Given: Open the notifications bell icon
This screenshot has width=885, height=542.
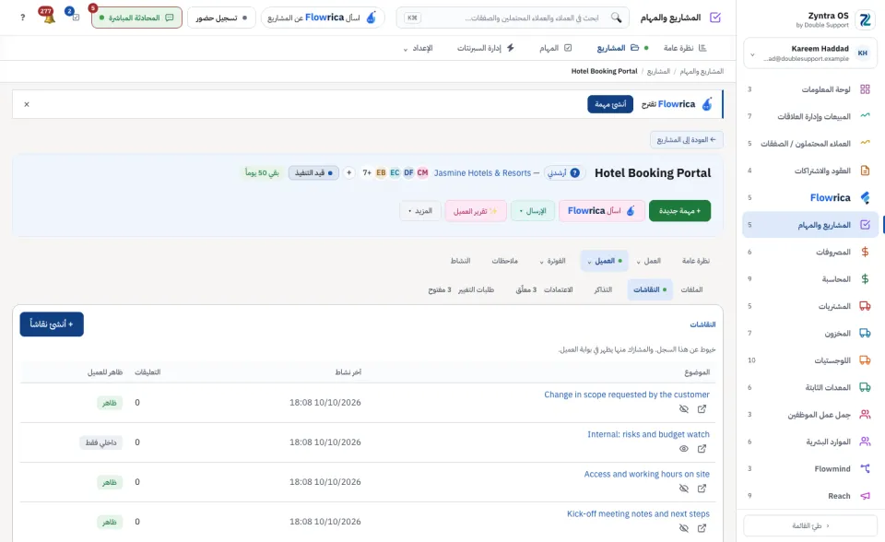Looking at the screenshot, I should tap(49, 18).
